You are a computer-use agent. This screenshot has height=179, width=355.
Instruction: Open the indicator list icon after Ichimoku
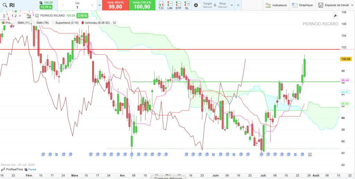point(115,23)
